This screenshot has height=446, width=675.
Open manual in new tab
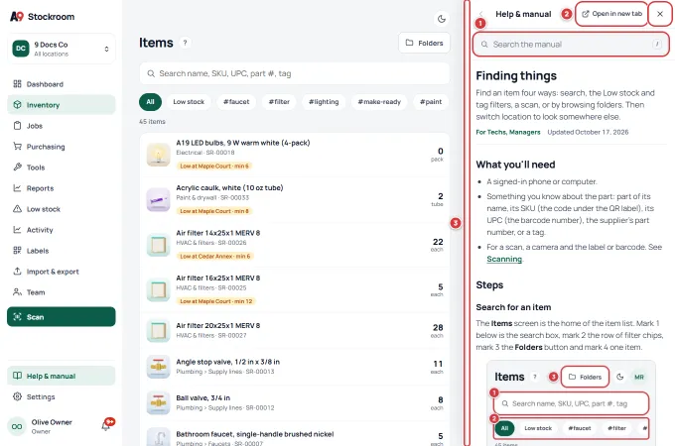click(611, 14)
